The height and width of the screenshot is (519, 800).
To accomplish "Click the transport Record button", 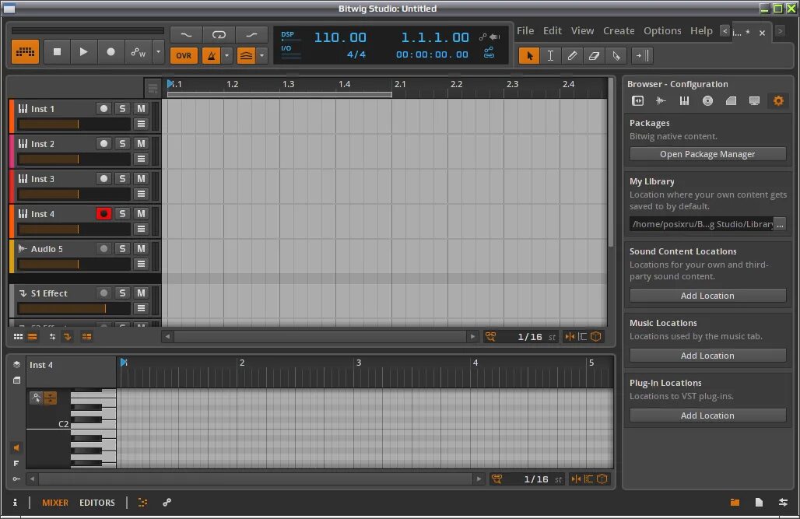I will (x=111, y=52).
